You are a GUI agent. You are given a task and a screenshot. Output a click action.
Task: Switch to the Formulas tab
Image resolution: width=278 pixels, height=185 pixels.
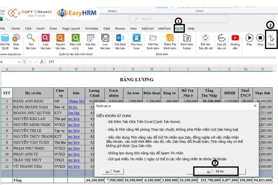click(91, 28)
